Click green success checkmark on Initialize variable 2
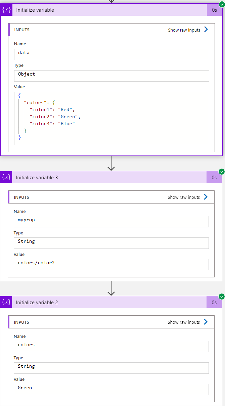Screen dimensions: 225x406 tap(221, 297)
